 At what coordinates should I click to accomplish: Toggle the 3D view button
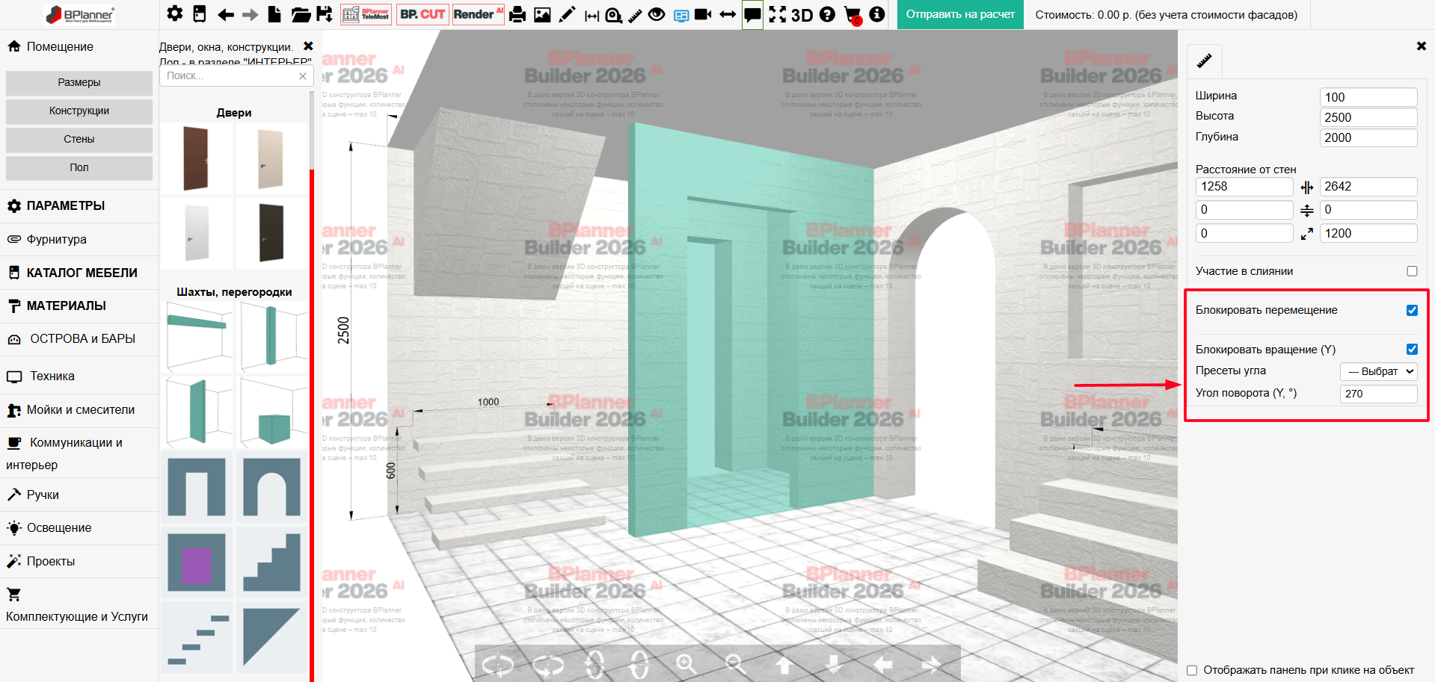click(x=802, y=15)
